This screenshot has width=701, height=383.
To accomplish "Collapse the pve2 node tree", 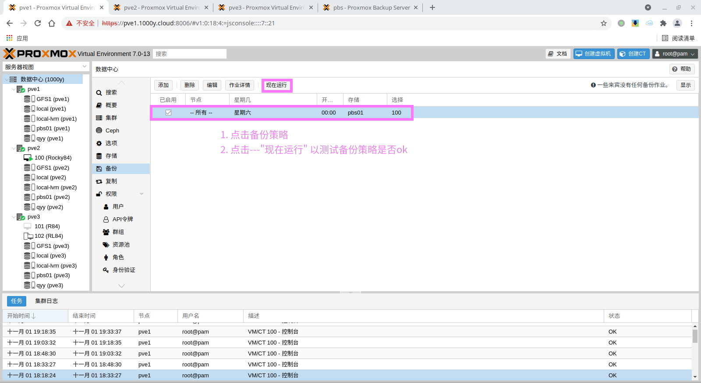I will point(14,148).
